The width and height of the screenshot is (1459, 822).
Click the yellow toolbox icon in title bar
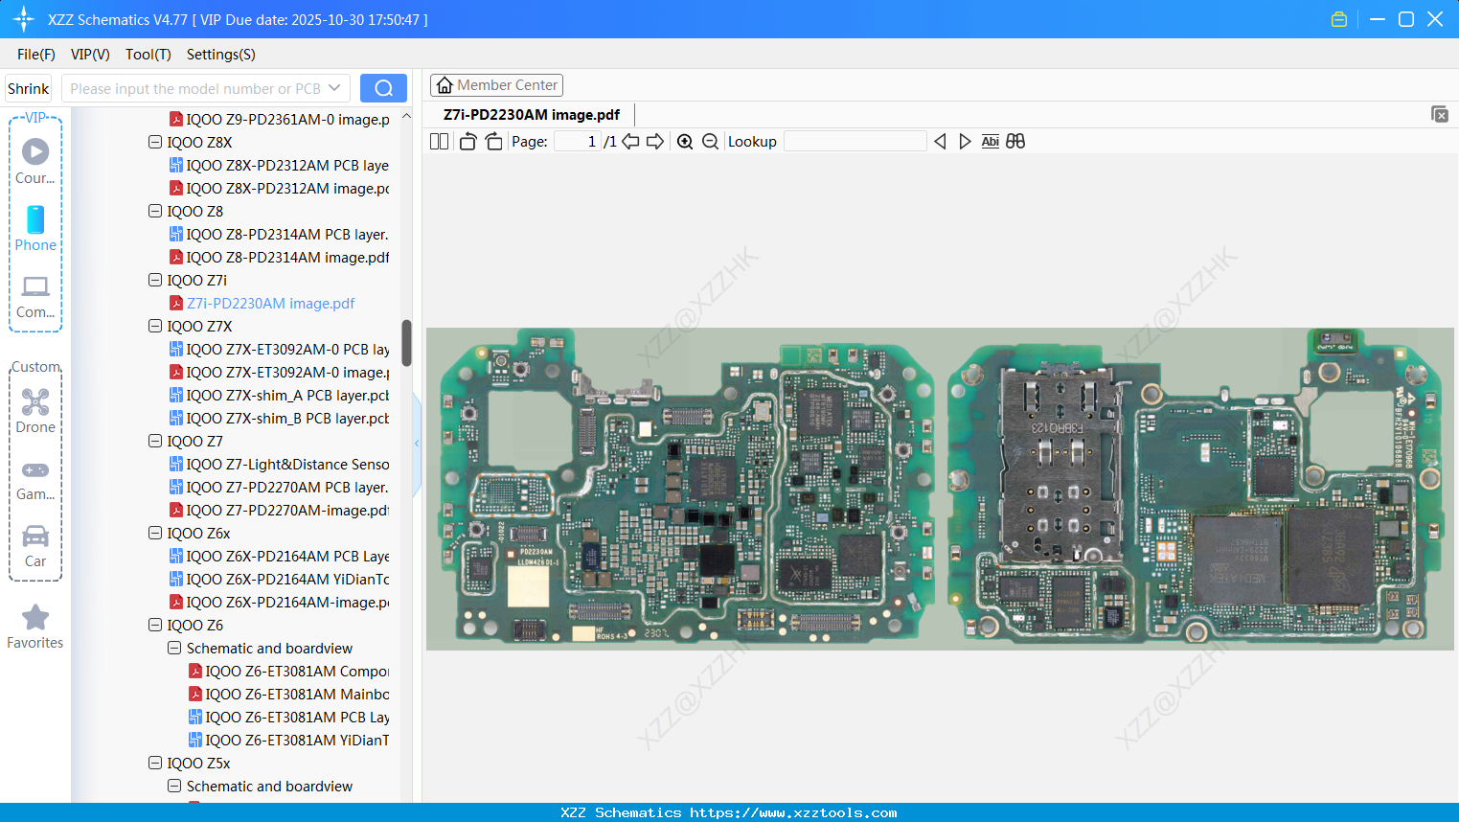point(1339,19)
